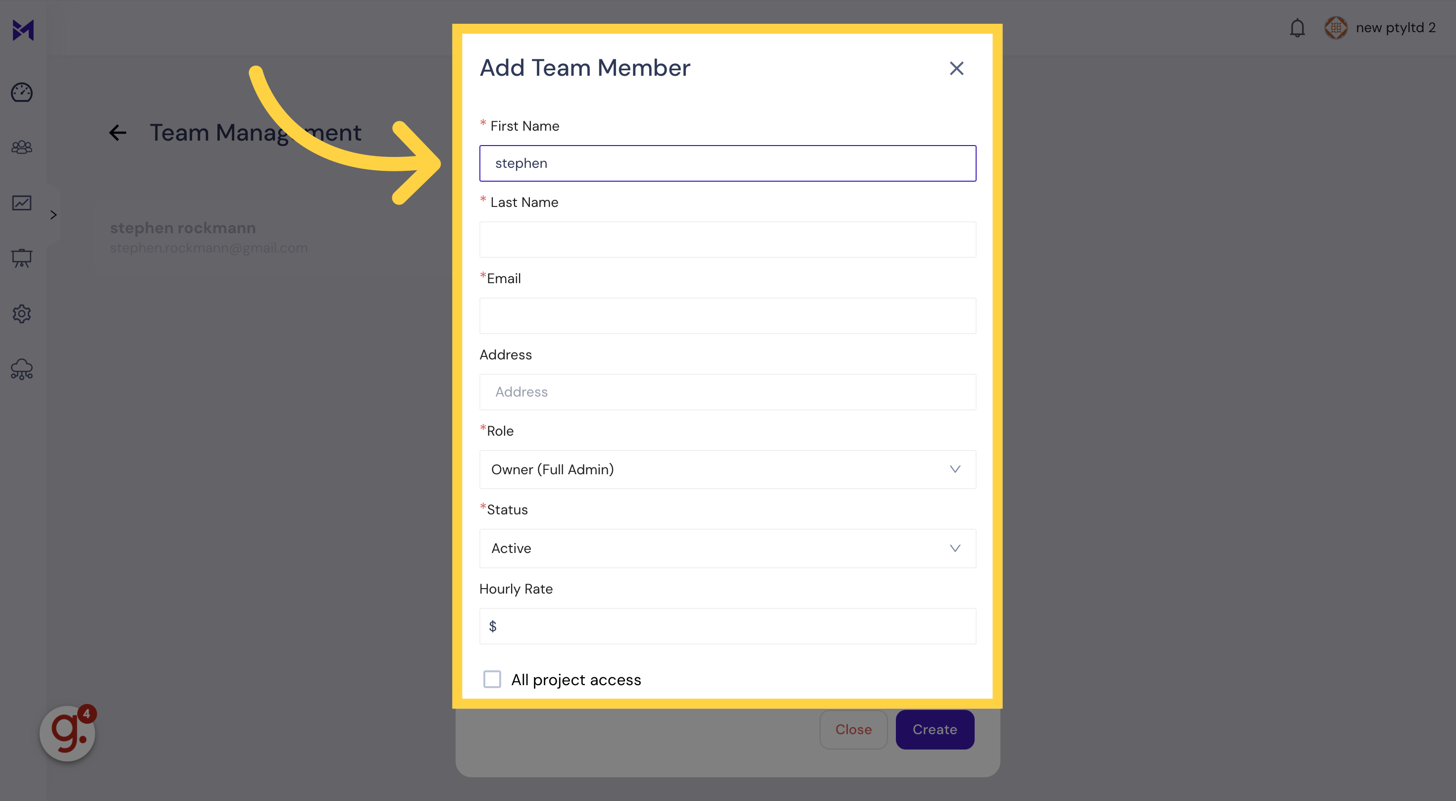The width and height of the screenshot is (1456, 801).
Task: Click Back arrow to Team Management
Action: pyautogui.click(x=117, y=130)
